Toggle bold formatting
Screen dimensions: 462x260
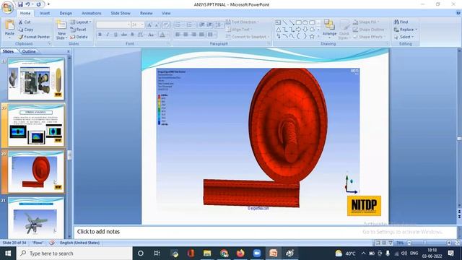[100, 35]
